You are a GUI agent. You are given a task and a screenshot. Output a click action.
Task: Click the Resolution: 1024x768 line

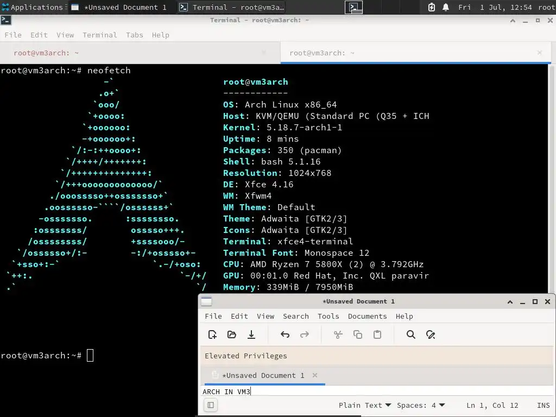coord(277,173)
